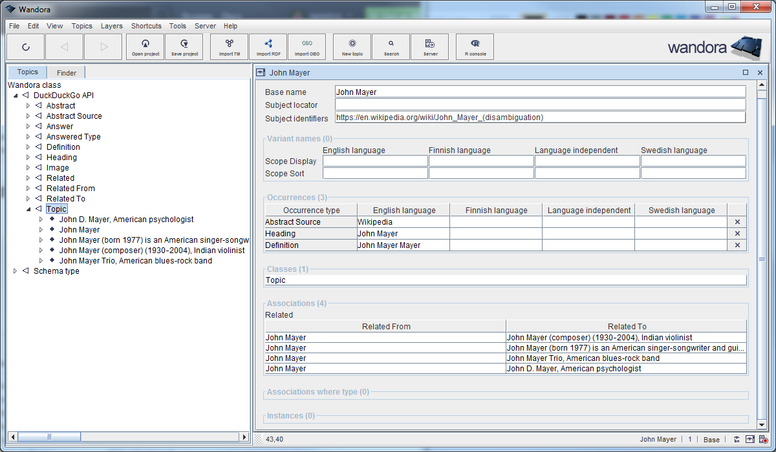Image resolution: width=776 pixels, height=452 pixels.
Task: Open the Search tool in toolbar
Action: point(391,46)
